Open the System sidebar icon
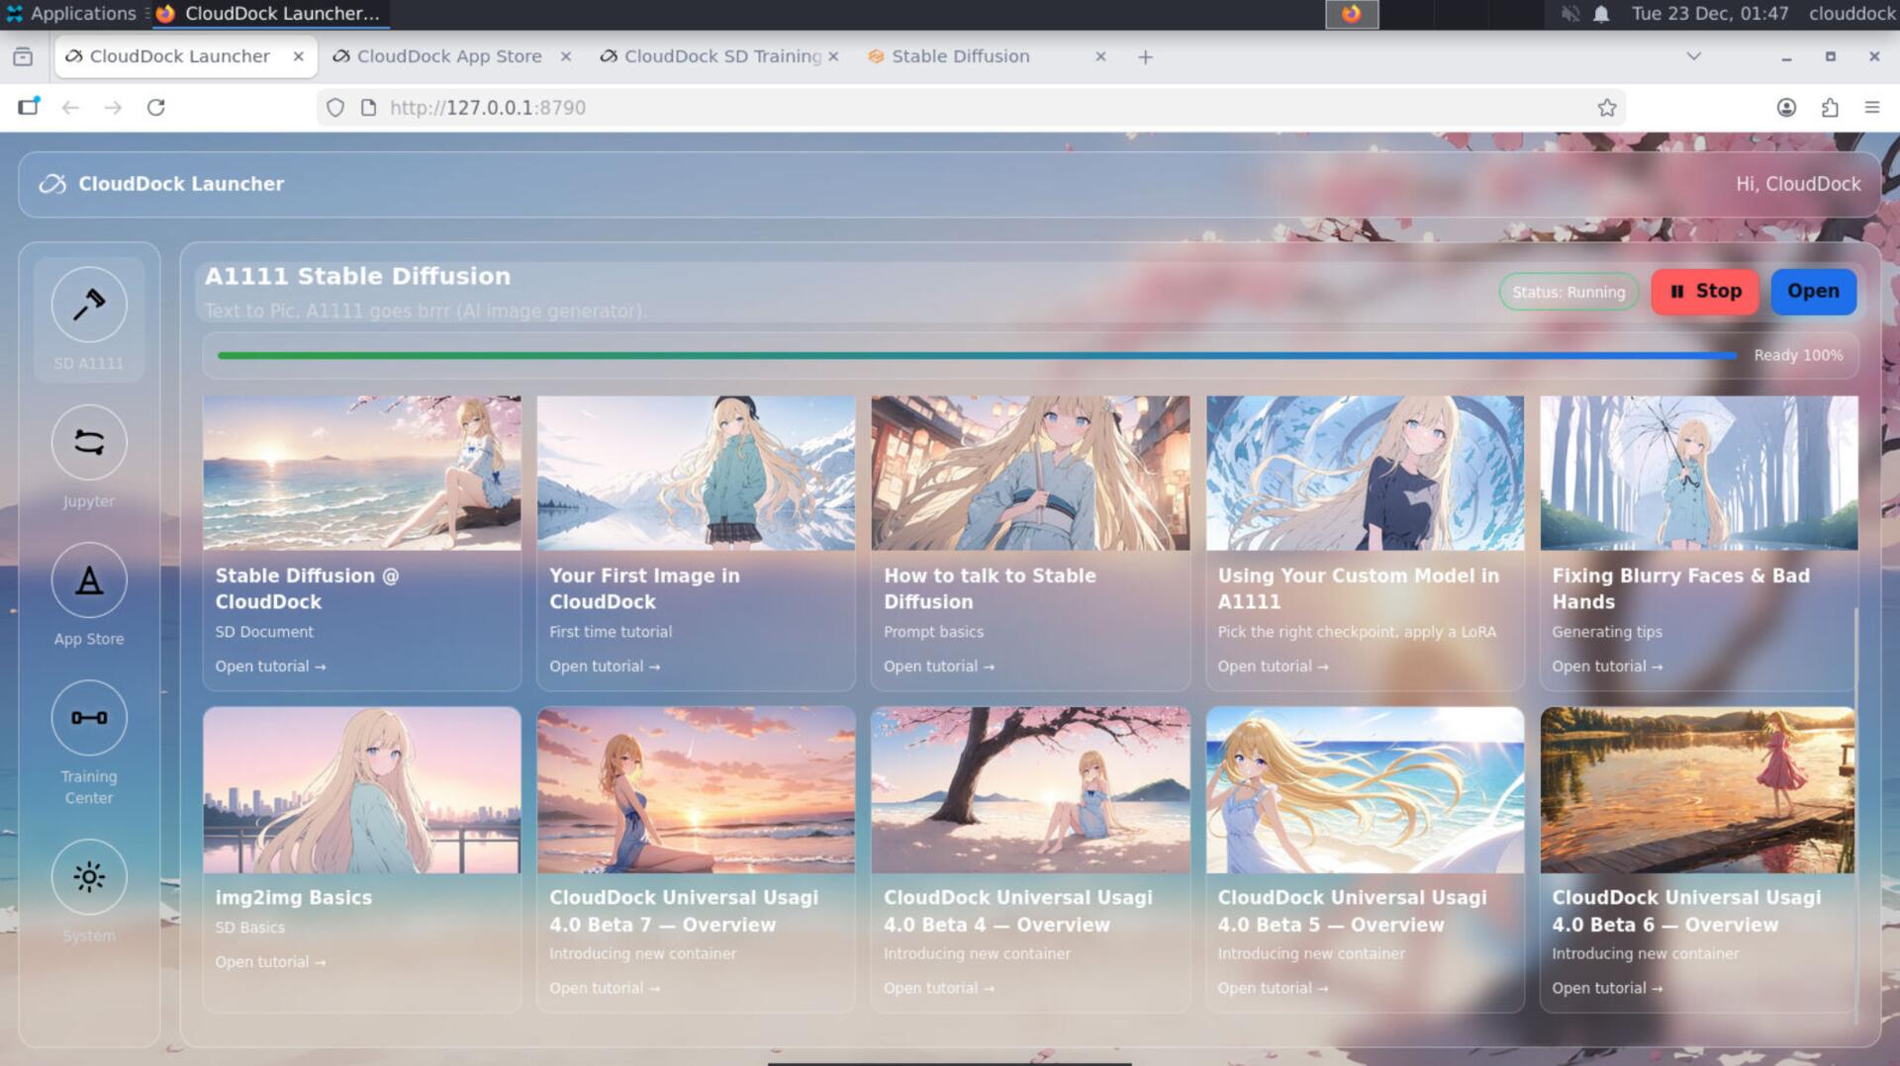The height and width of the screenshot is (1066, 1900). click(88, 876)
